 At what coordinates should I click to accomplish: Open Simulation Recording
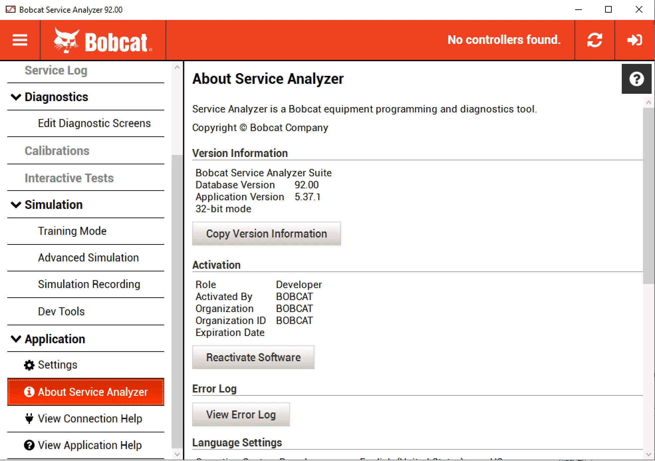pyautogui.click(x=89, y=284)
